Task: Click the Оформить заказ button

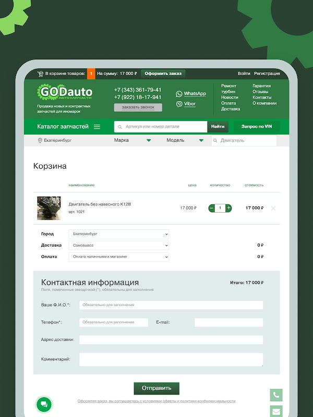Action: pos(163,73)
